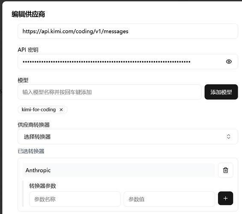This screenshot has height=214, width=242.
Task: Show the API key with the eye icon
Action: (229, 62)
